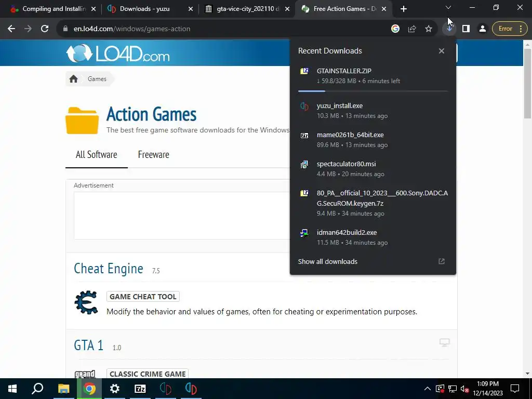
Task: View site information lock icon
Action: click(x=65, y=29)
